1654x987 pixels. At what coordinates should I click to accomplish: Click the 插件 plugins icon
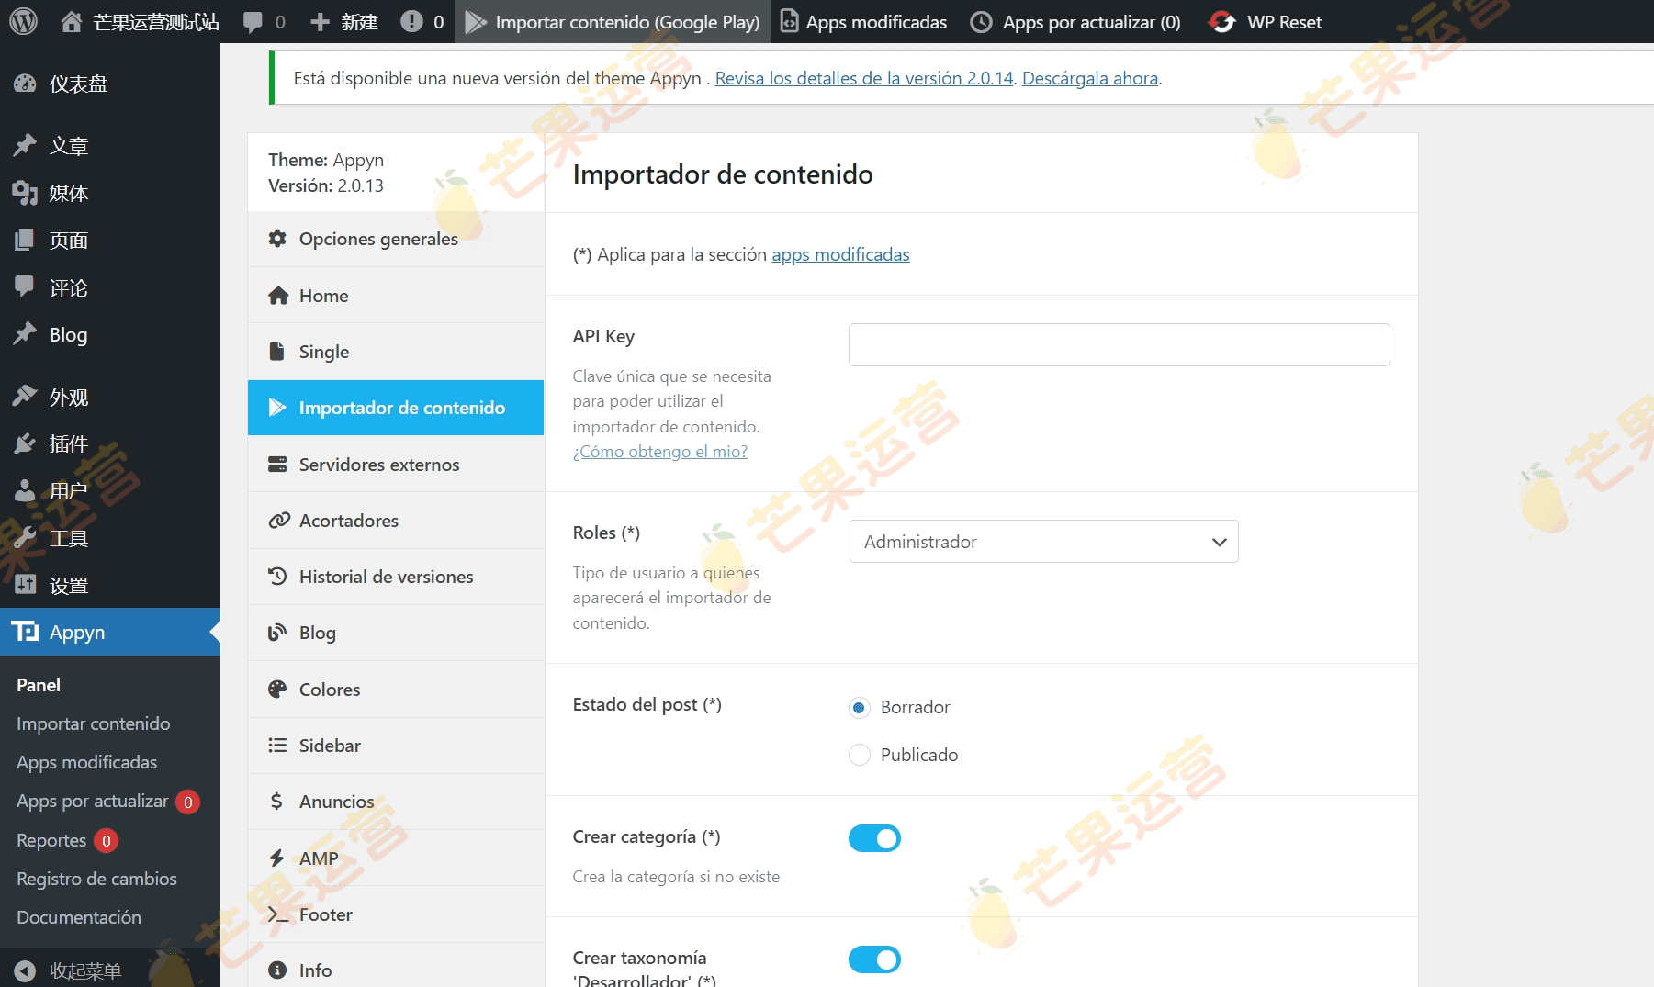pyautogui.click(x=25, y=444)
